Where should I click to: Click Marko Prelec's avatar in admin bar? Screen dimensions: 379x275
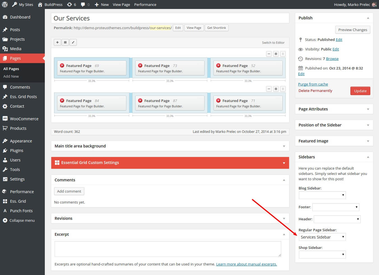tap(374, 4)
